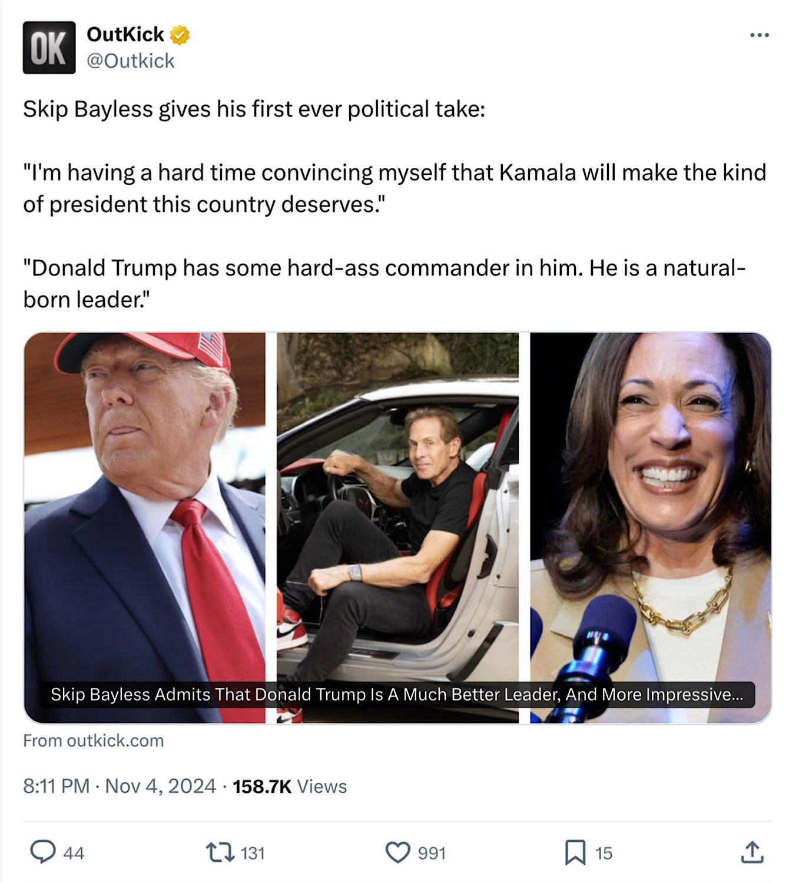View the 158.7K Views analytics
789x883 pixels.
(x=290, y=786)
